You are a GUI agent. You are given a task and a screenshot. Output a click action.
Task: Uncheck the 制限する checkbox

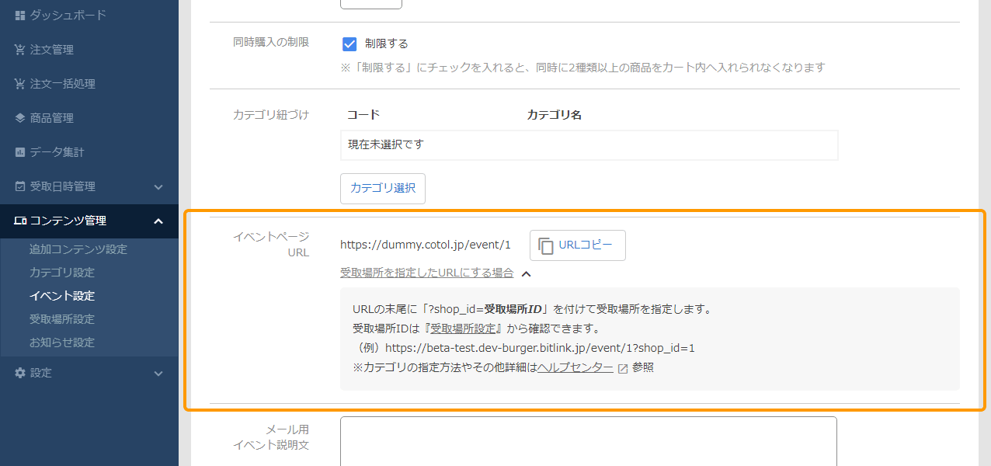(x=349, y=43)
